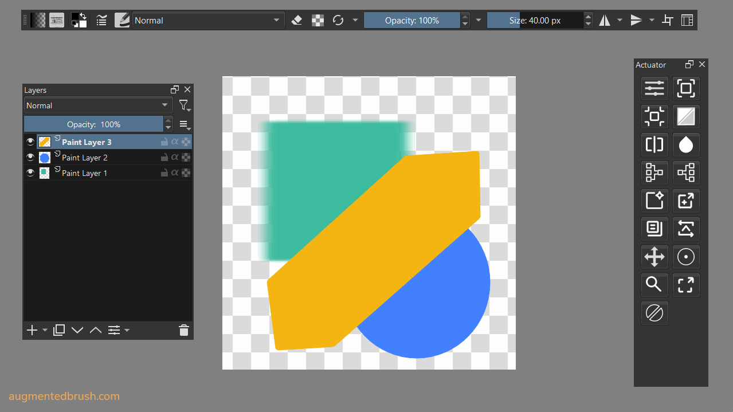The image size is (733, 412).
Task: Open the brush preset chooser icon
Action: [x=122, y=21]
